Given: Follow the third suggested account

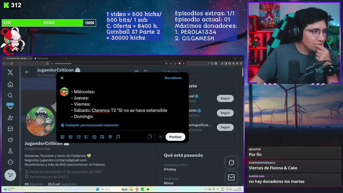Looking at the screenshot, I should click(x=225, y=127).
